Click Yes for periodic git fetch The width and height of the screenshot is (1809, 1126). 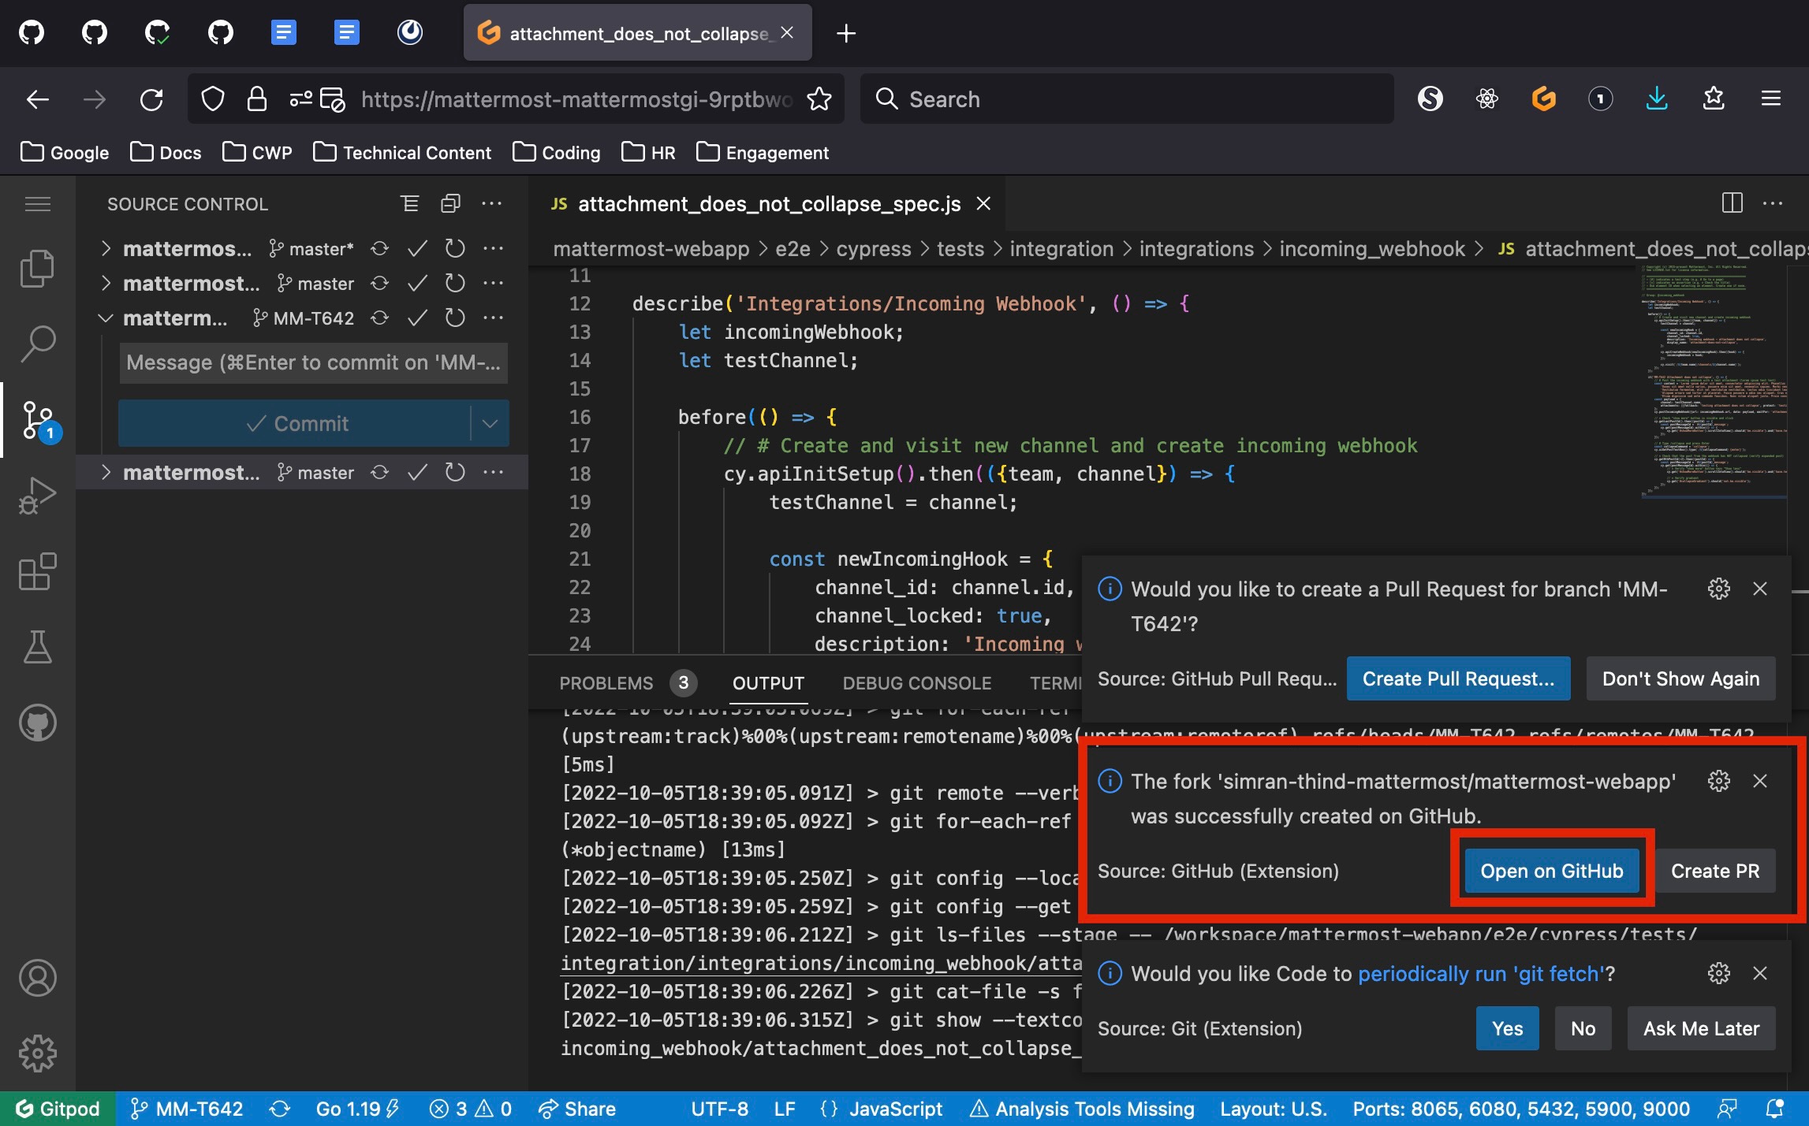(x=1507, y=1028)
